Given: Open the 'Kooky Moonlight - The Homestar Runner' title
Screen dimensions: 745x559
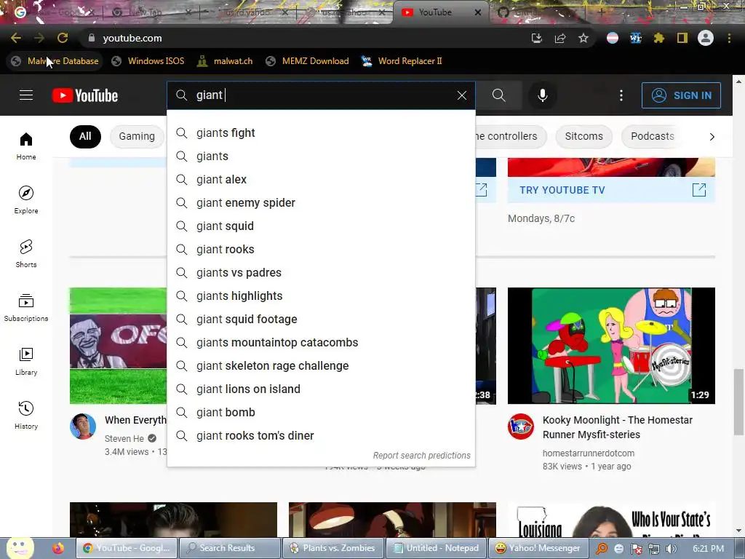Looking at the screenshot, I should 618,427.
